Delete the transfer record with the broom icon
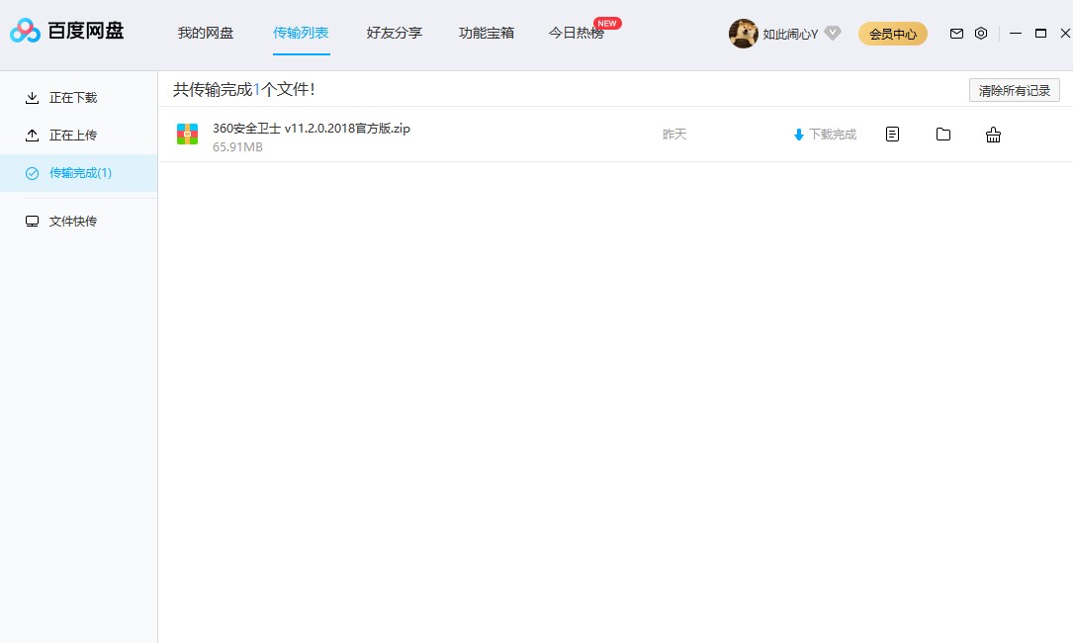 click(x=993, y=134)
